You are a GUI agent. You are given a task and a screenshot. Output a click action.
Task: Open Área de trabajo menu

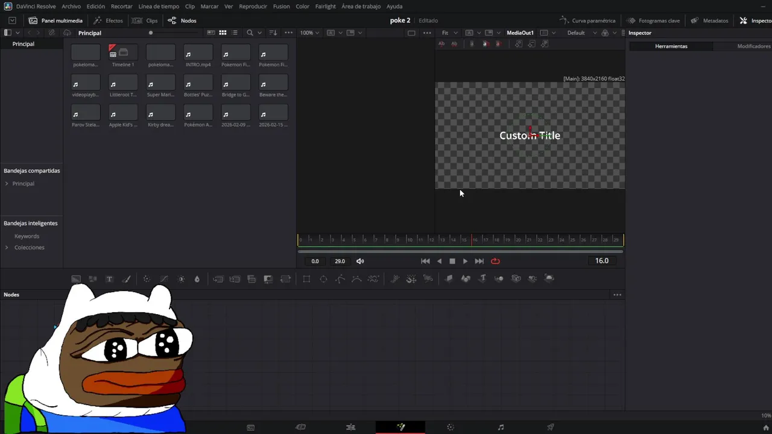pyautogui.click(x=361, y=6)
